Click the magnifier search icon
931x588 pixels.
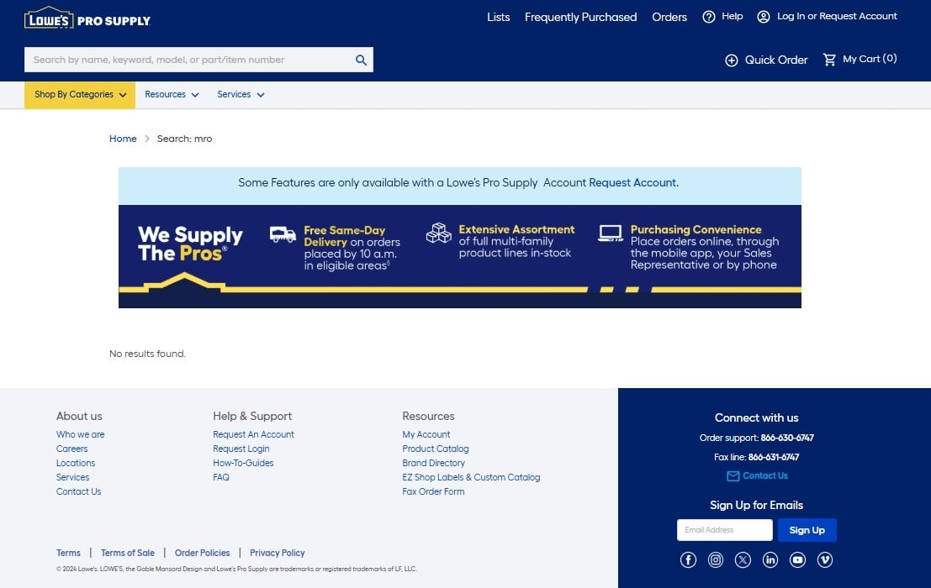[x=361, y=60]
